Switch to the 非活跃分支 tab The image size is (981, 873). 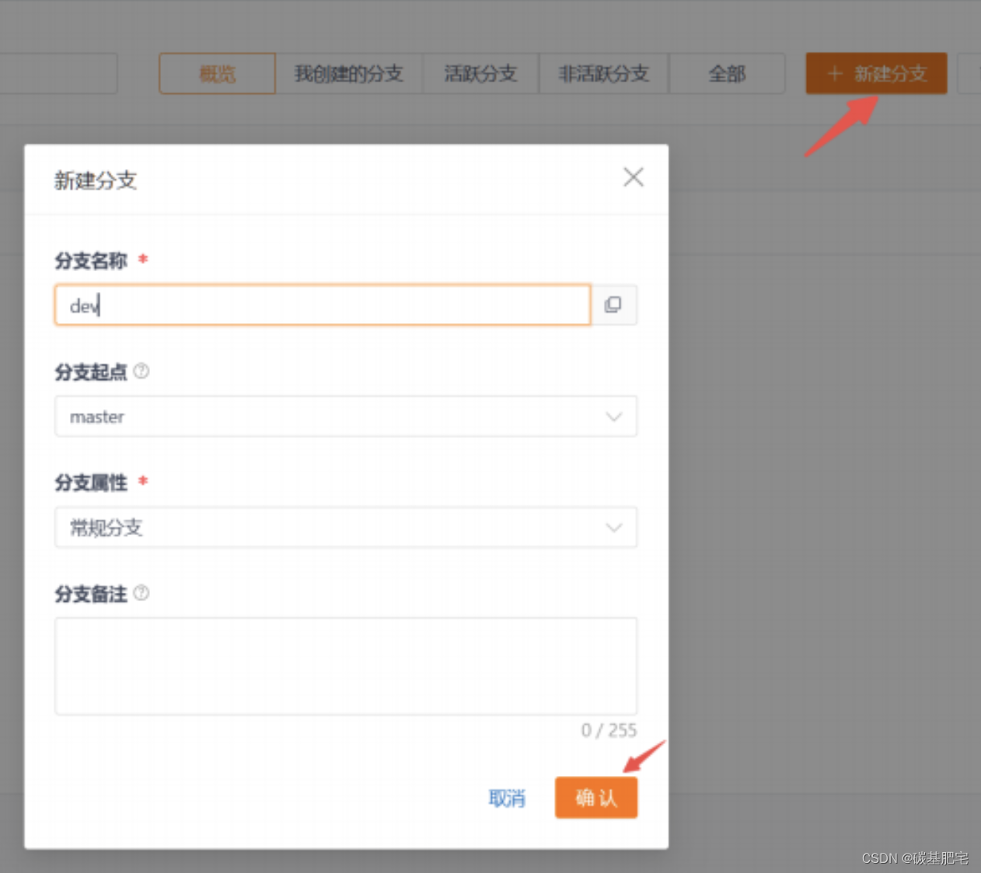click(x=604, y=74)
